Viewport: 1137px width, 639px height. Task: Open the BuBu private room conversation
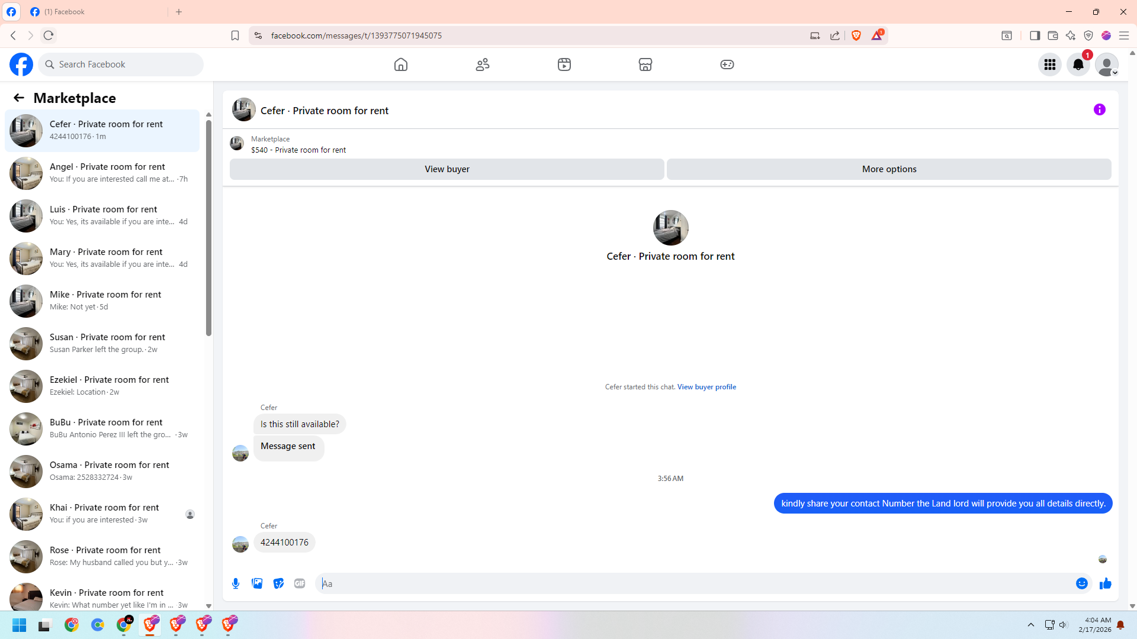point(102,429)
